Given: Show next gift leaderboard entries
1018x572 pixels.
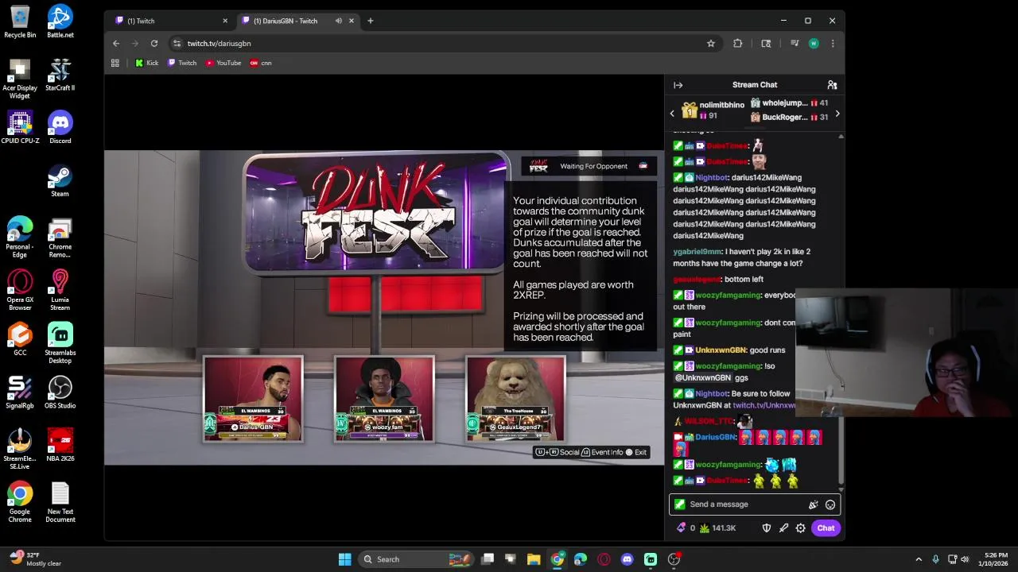Looking at the screenshot, I should (x=837, y=114).
